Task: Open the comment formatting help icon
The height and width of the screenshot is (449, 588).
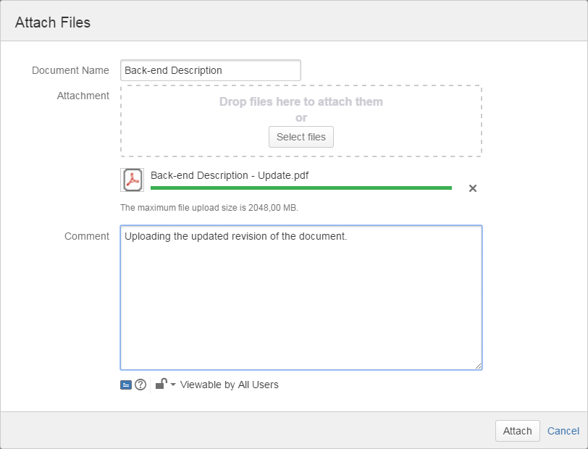Action: 139,385
